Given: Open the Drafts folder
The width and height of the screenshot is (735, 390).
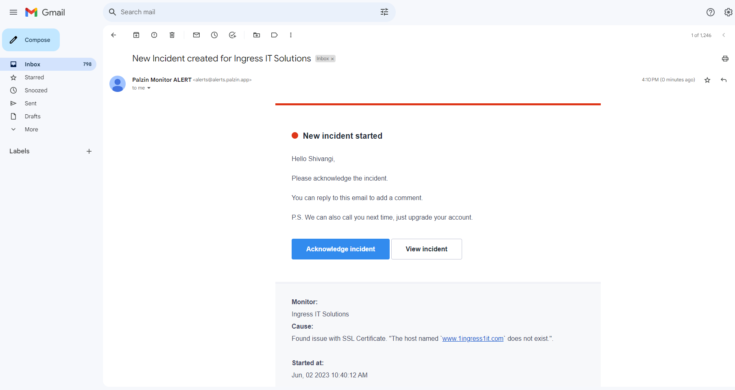Looking at the screenshot, I should [x=48, y=116].
